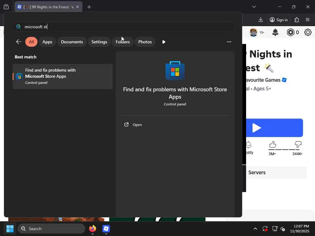The image size is (315, 236).
Task: Click the search text field containing microsoft st
Action: (123, 27)
